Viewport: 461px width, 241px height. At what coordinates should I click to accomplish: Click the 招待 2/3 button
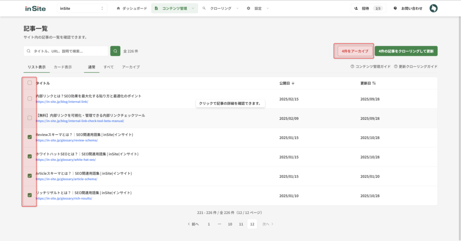pyautogui.click(x=368, y=8)
